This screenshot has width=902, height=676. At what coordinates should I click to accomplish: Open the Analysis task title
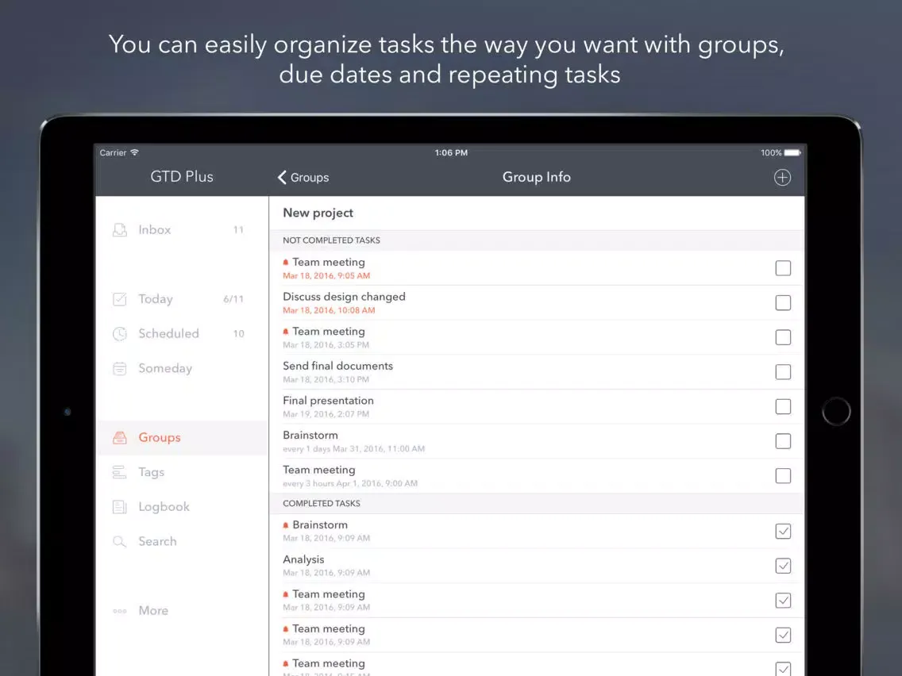point(303,559)
